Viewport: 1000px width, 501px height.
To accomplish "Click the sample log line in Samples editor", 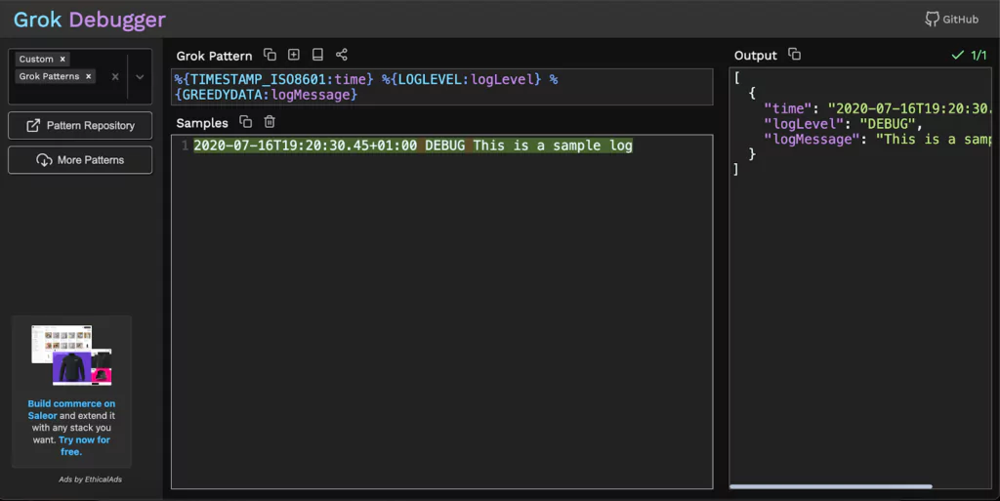I will [413, 146].
